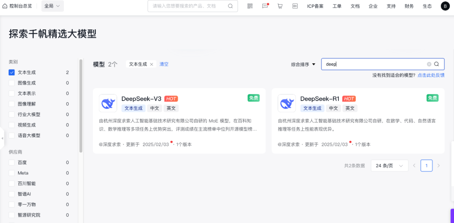Click 控制台总览 link

pos(21,6)
